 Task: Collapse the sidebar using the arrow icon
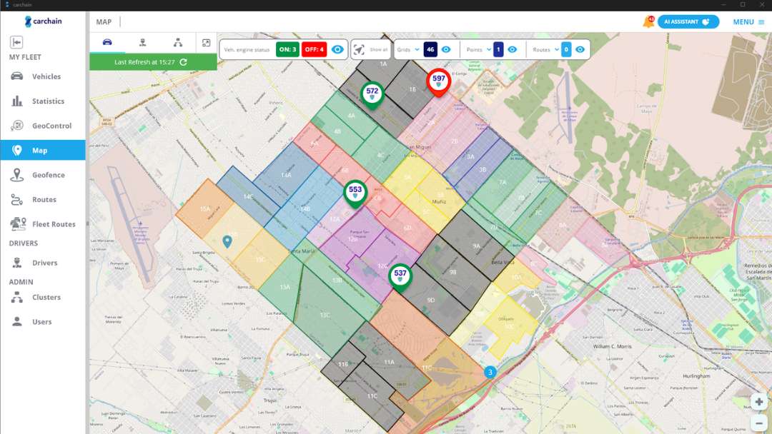(17, 42)
